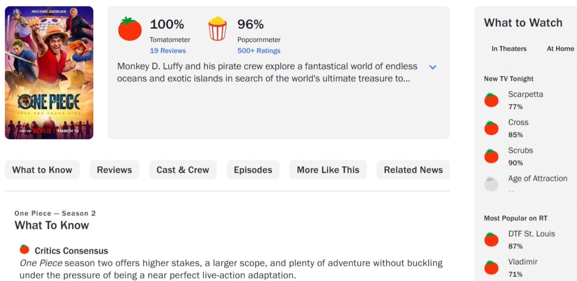
Task: Click the red Tomatometer tomato icon
Action: click(x=130, y=29)
